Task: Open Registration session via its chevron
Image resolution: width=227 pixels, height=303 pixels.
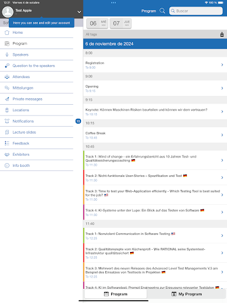Action: [x=222, y=65]
